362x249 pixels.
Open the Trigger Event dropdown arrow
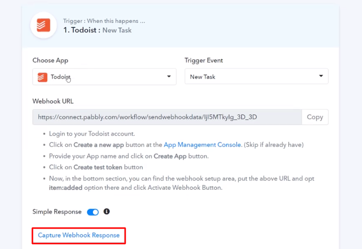coord(321,77)
